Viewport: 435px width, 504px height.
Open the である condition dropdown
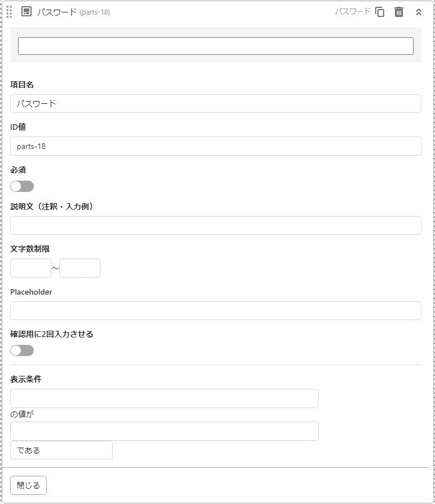[61, 450]
